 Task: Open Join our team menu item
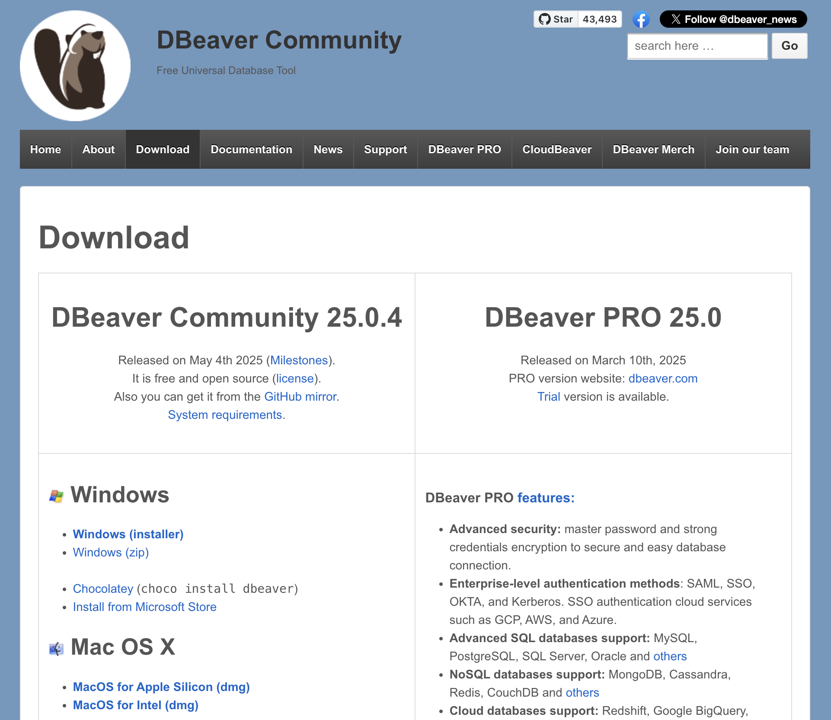click(x=752, y=149)
